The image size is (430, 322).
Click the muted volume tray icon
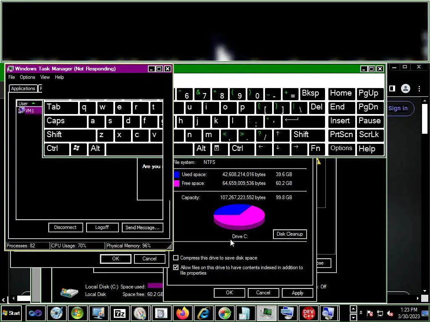click(390, 313)
